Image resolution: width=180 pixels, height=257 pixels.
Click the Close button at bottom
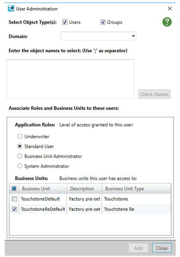click(162, 248)
